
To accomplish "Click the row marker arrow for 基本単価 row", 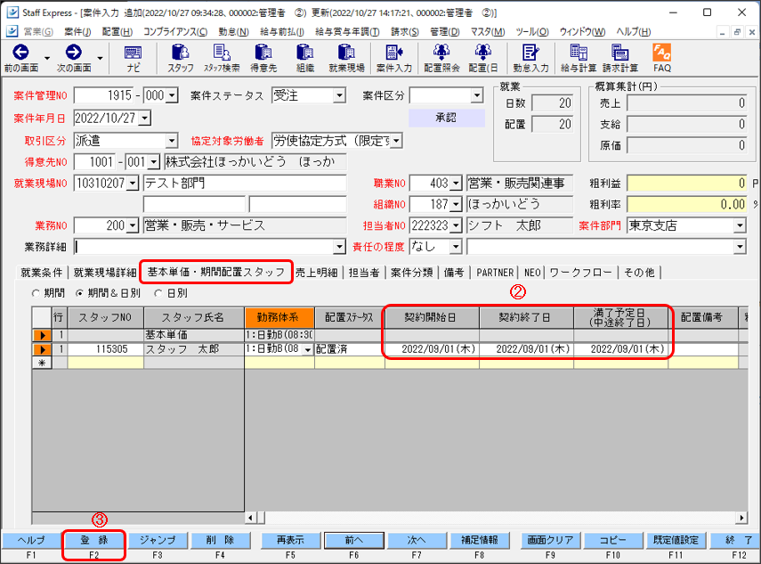I will coord(42,335).
